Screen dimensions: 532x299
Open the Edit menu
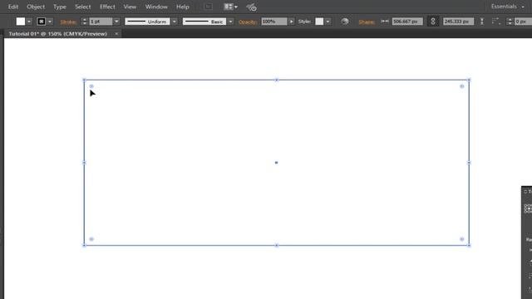pyautogui.click(x=13, y=7)
